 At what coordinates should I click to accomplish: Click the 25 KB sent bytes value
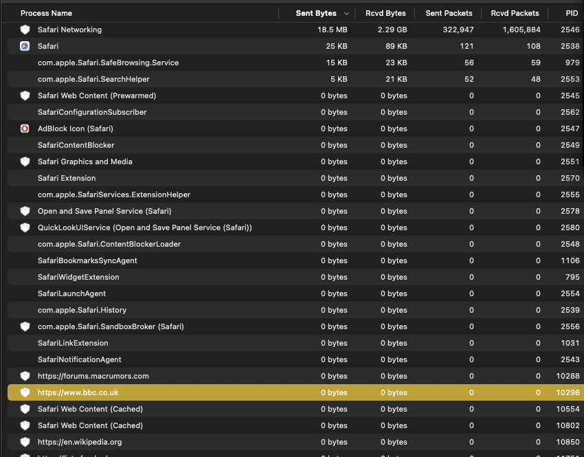point(337,46)
